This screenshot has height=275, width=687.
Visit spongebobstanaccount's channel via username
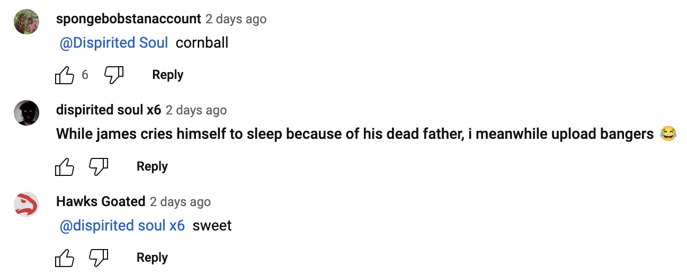pyautogui.click(x=128, y=19)
